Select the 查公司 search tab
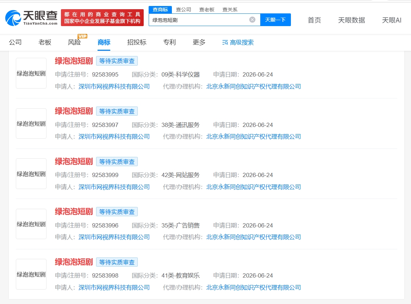The width and height of the screenshot is (411, 304). pyautogui.click(x=183, y=10)
